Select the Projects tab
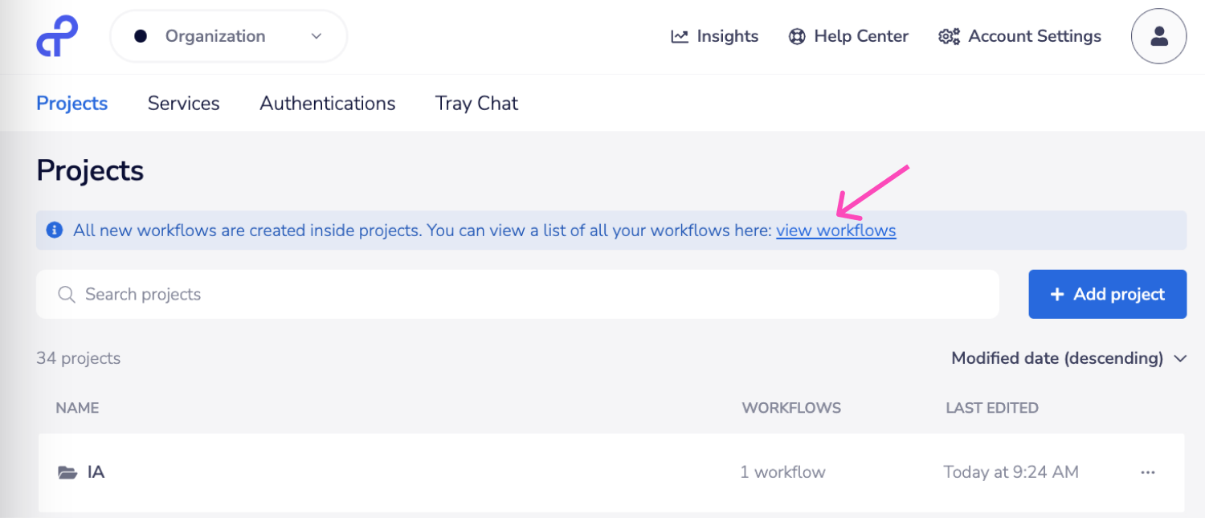 click(x=71, y=103)
